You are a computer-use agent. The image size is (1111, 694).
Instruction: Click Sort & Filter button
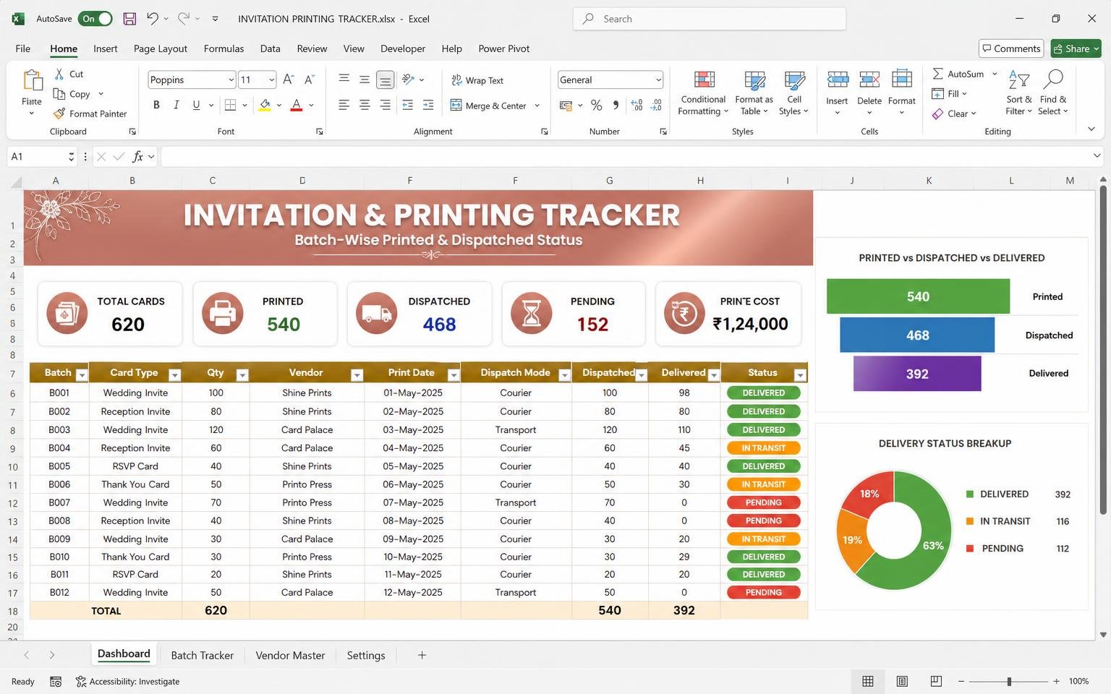pos(1019,93)
